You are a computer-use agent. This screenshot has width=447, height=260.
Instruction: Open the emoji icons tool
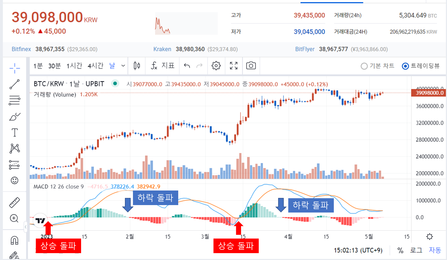coord(15,180)
